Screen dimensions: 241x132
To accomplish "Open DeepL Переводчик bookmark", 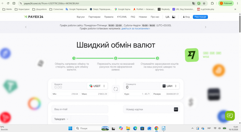I will 101,9.
